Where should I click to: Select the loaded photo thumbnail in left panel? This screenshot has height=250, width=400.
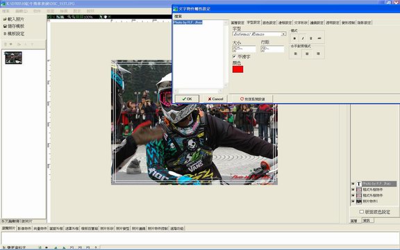coord(13,58)
